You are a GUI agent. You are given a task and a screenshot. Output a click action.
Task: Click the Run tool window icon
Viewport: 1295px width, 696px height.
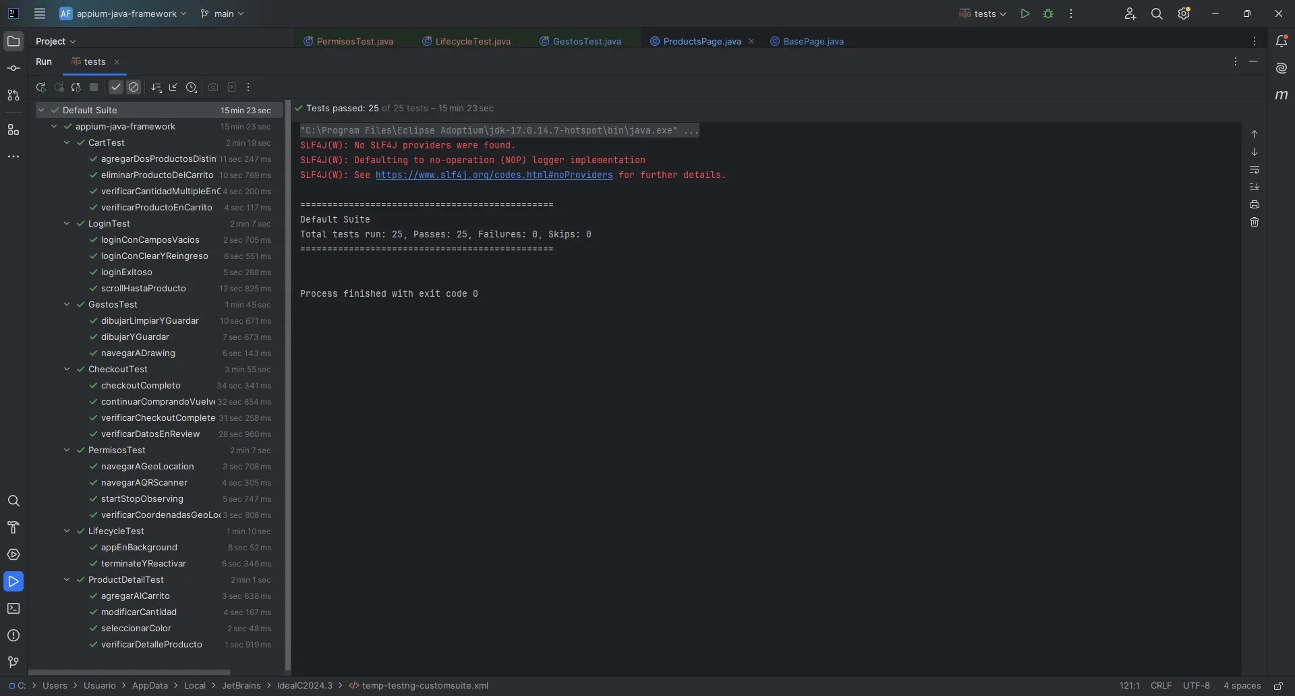pyautogui.click(x=13, y=582)
